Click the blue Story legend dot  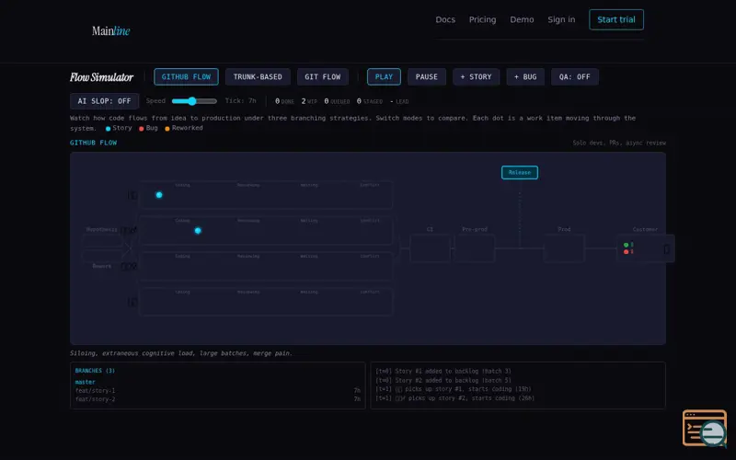108,129
